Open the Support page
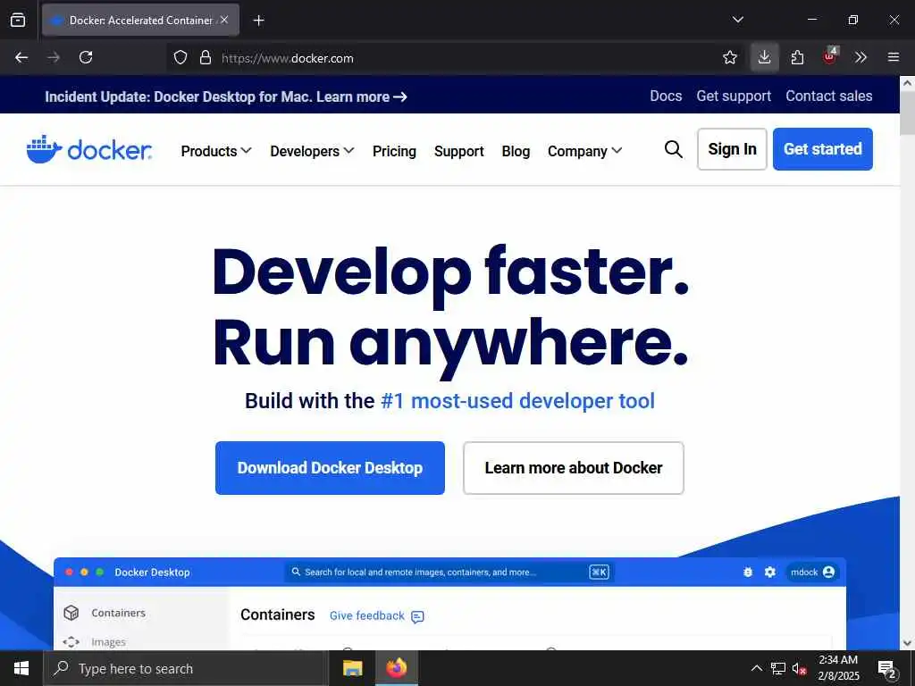Screen dimensions: 915x686 click(459, 151)
